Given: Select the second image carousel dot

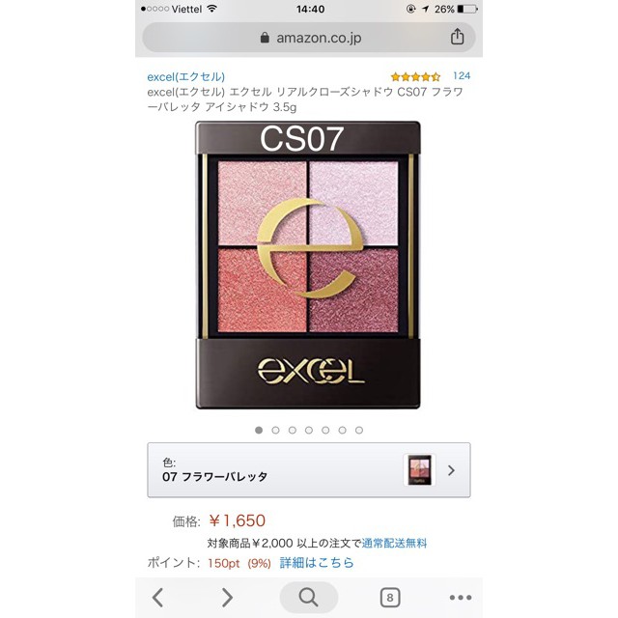Looking at the screenshot, I should pos(275,430).
